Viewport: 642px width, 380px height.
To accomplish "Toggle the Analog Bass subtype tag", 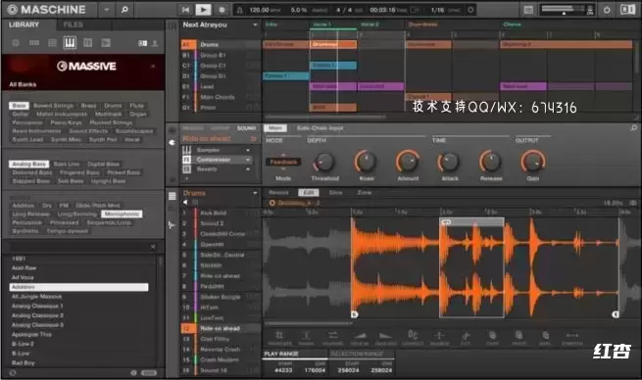I will click(29, 164).
